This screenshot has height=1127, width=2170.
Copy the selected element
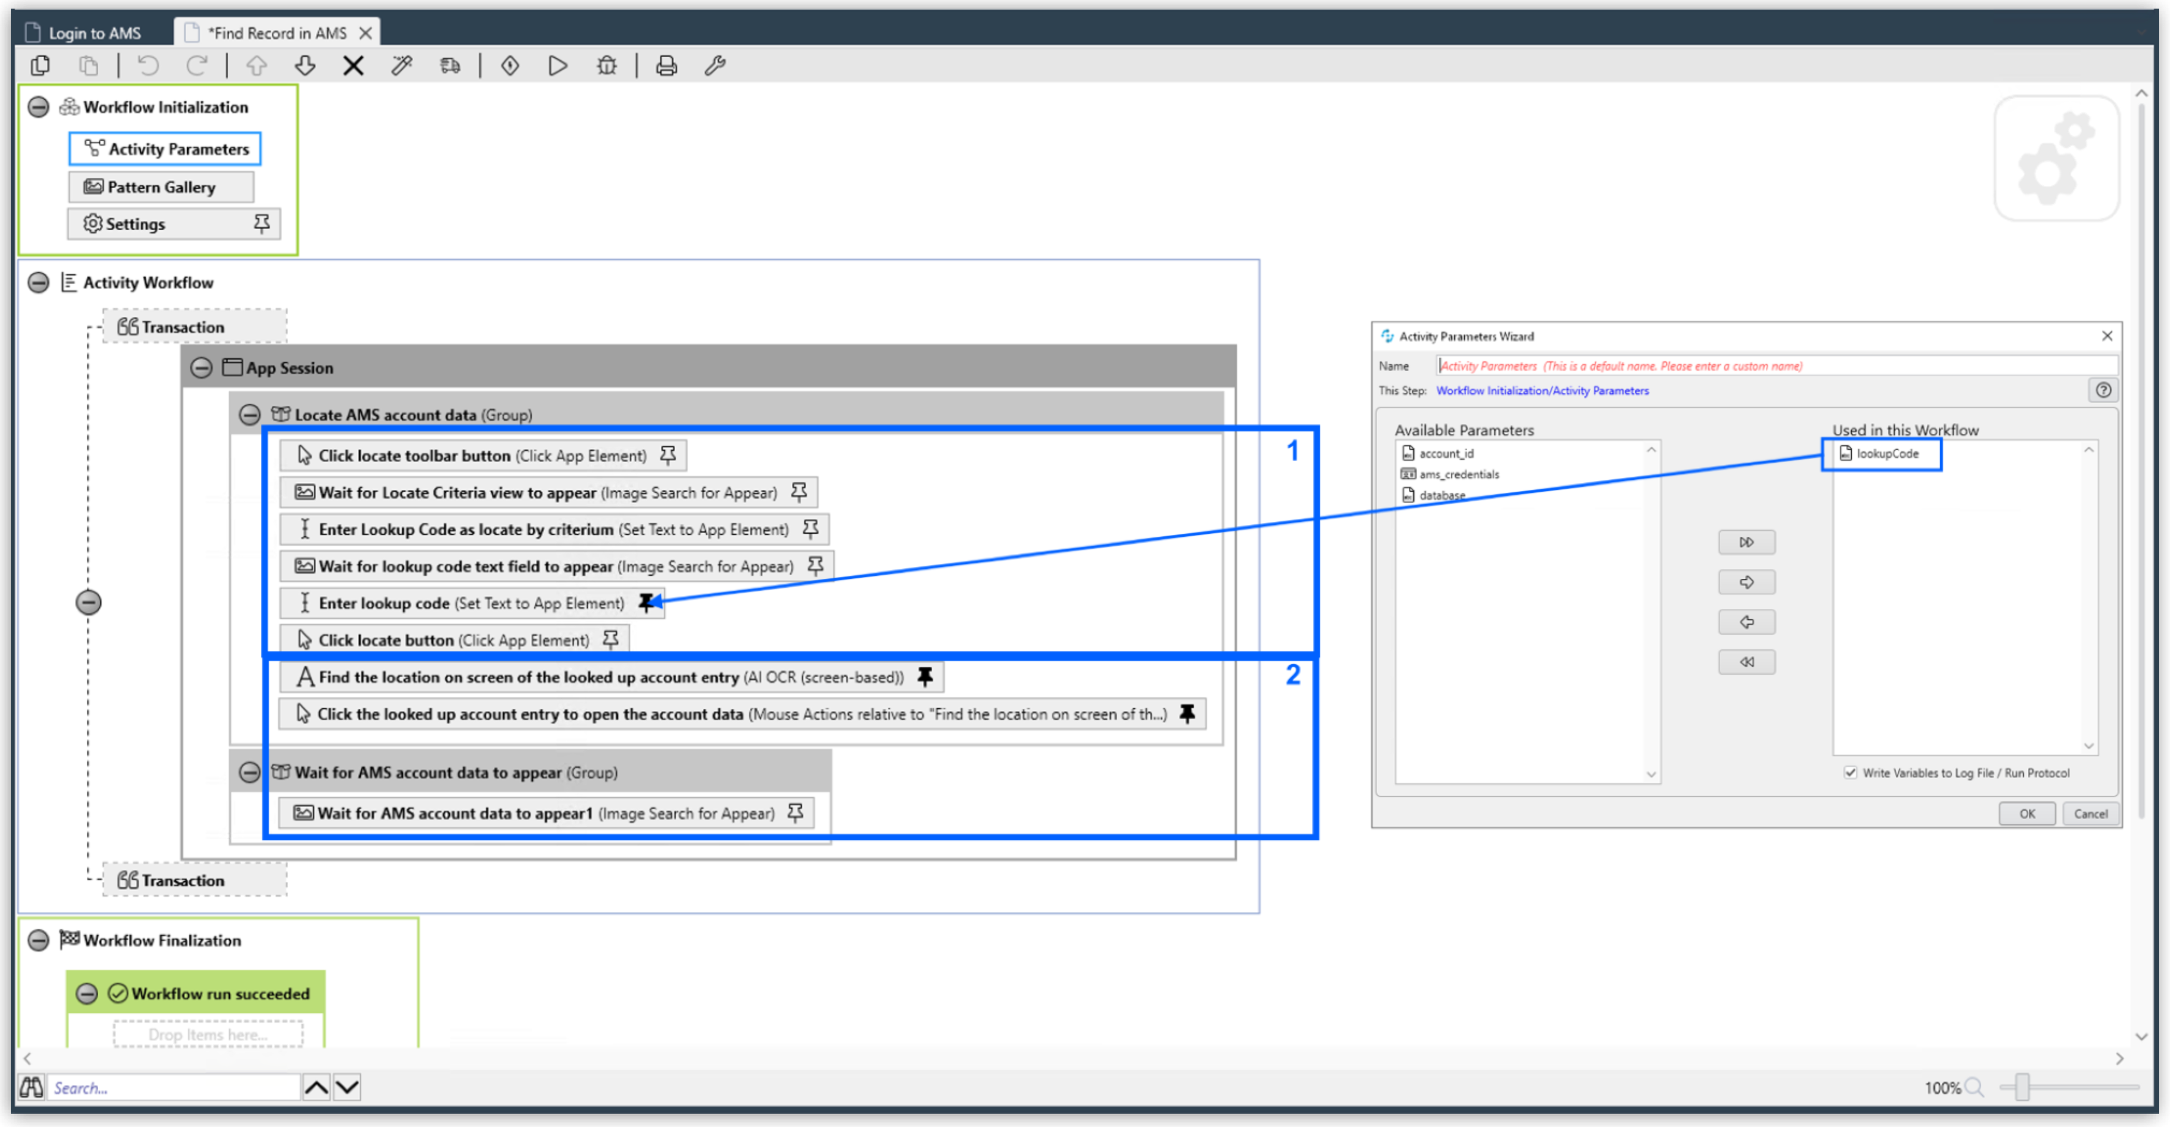click(40, 65)
